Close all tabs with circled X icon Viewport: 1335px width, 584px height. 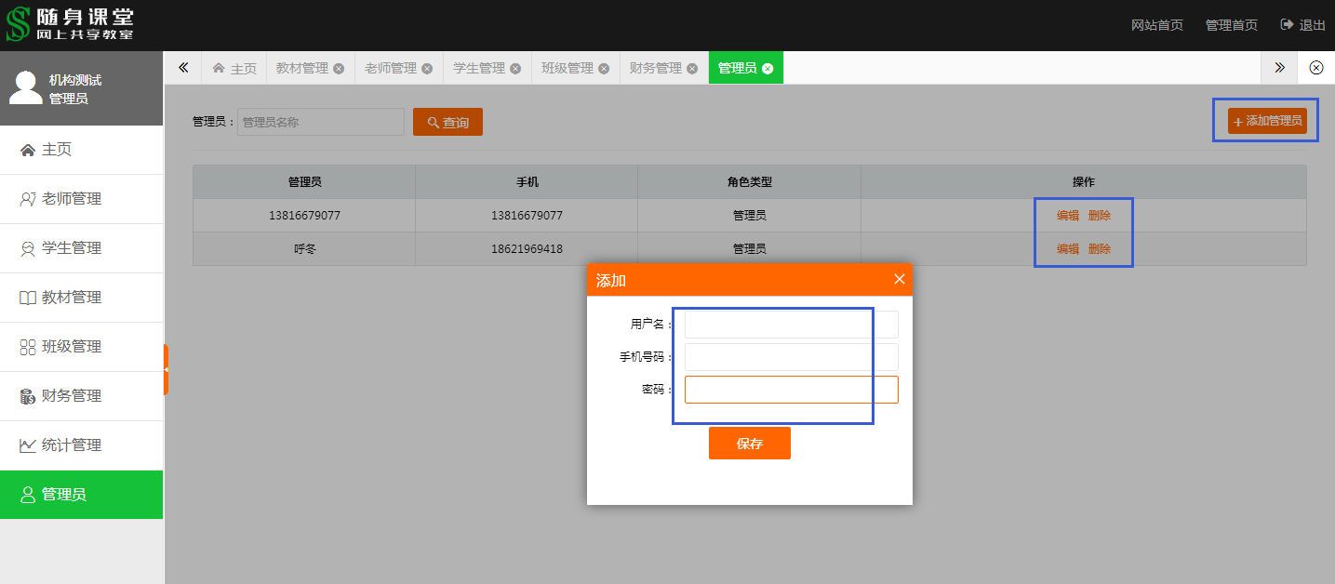point(1316,68)
